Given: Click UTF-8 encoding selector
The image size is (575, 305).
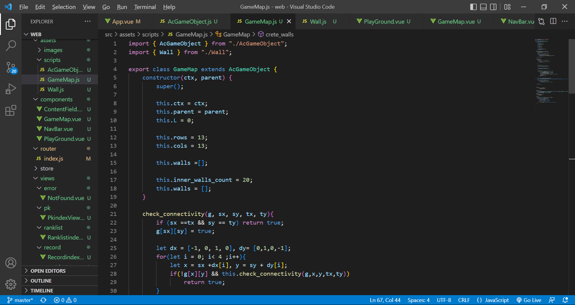Looking at the screenshot, I should click(444, 300).
